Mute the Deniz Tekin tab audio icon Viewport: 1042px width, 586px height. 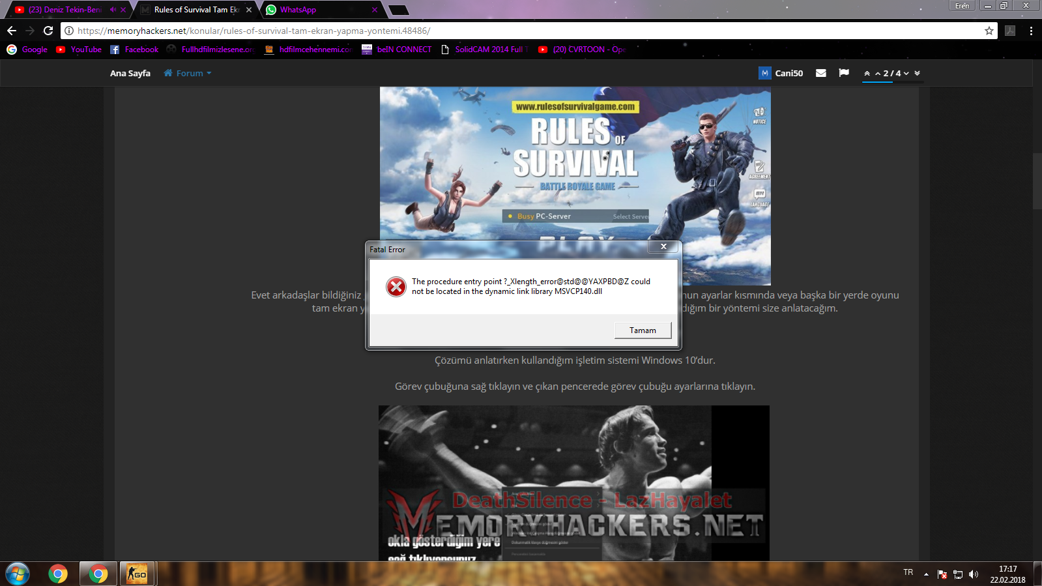[x=113, y=10]
